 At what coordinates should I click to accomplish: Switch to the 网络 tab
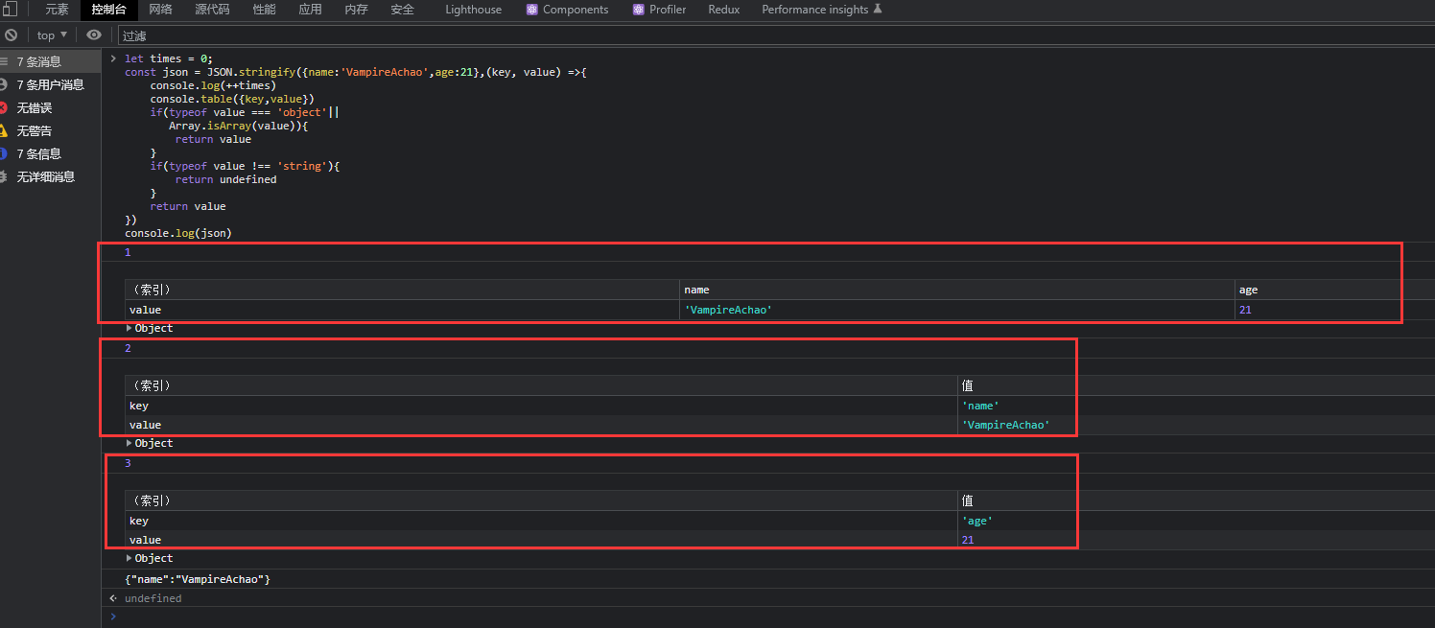(160, 10)
